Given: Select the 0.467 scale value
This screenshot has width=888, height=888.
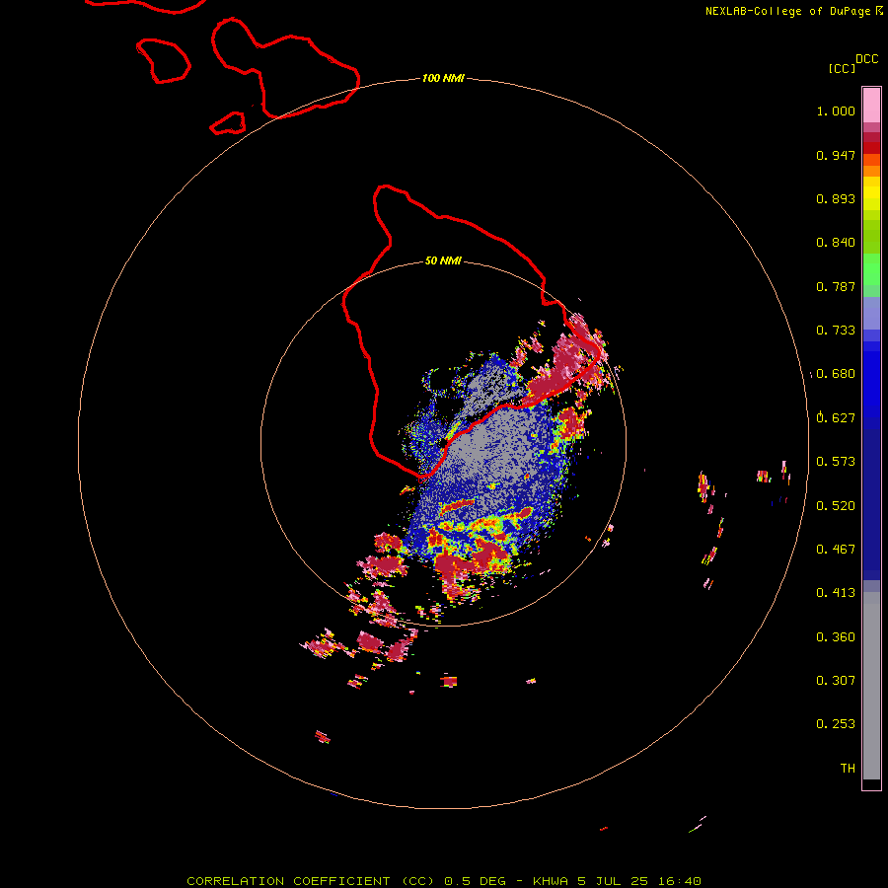Looking at the screenshot, I should [836, 550].
